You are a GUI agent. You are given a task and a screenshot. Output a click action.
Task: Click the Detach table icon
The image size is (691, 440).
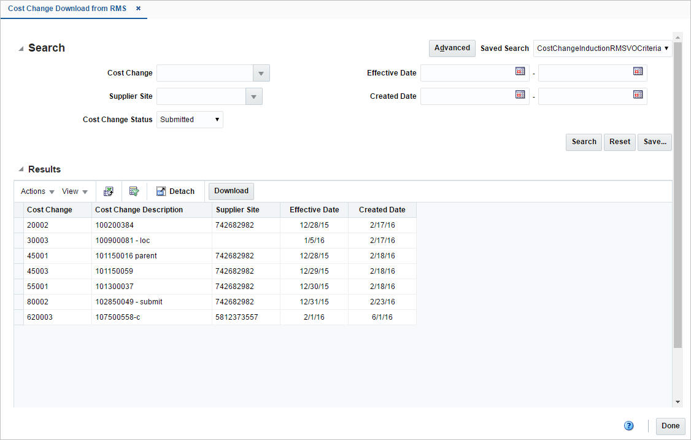(176, 191)
